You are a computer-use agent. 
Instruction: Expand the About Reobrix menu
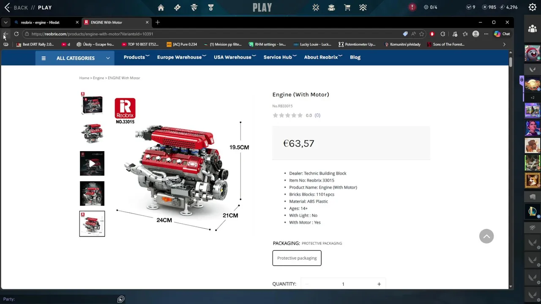[323, 57]
